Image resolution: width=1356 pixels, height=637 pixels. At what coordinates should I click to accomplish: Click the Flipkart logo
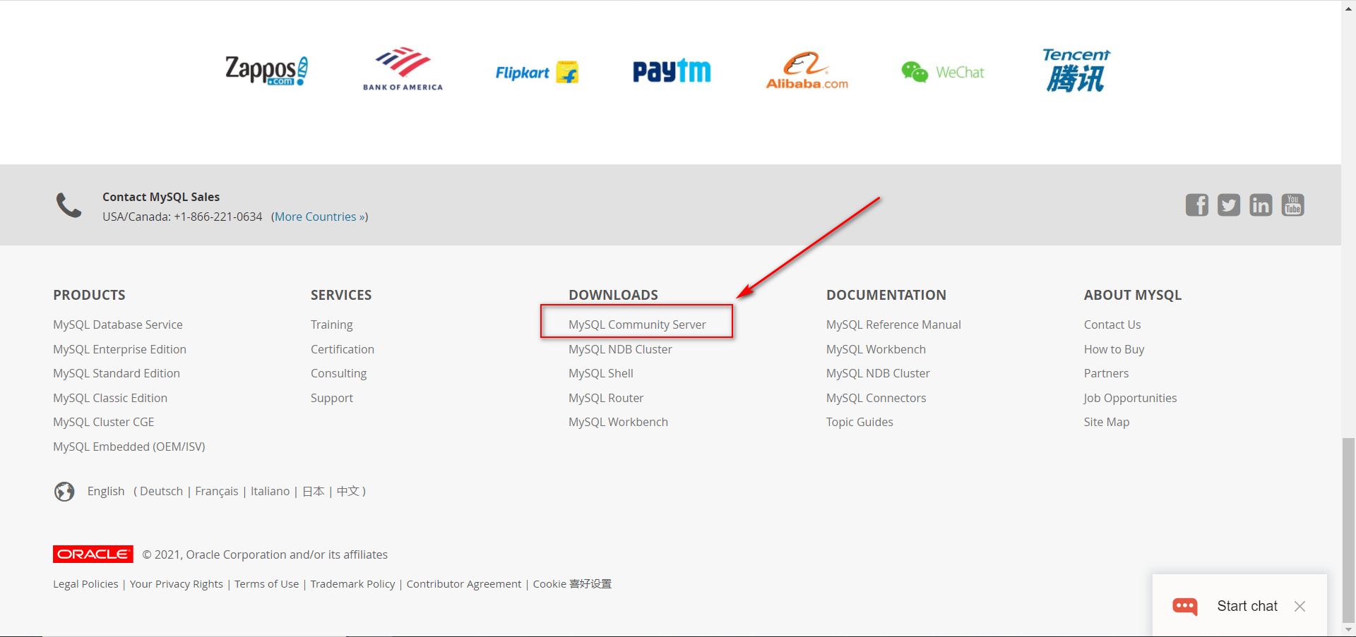coord(537,72)
